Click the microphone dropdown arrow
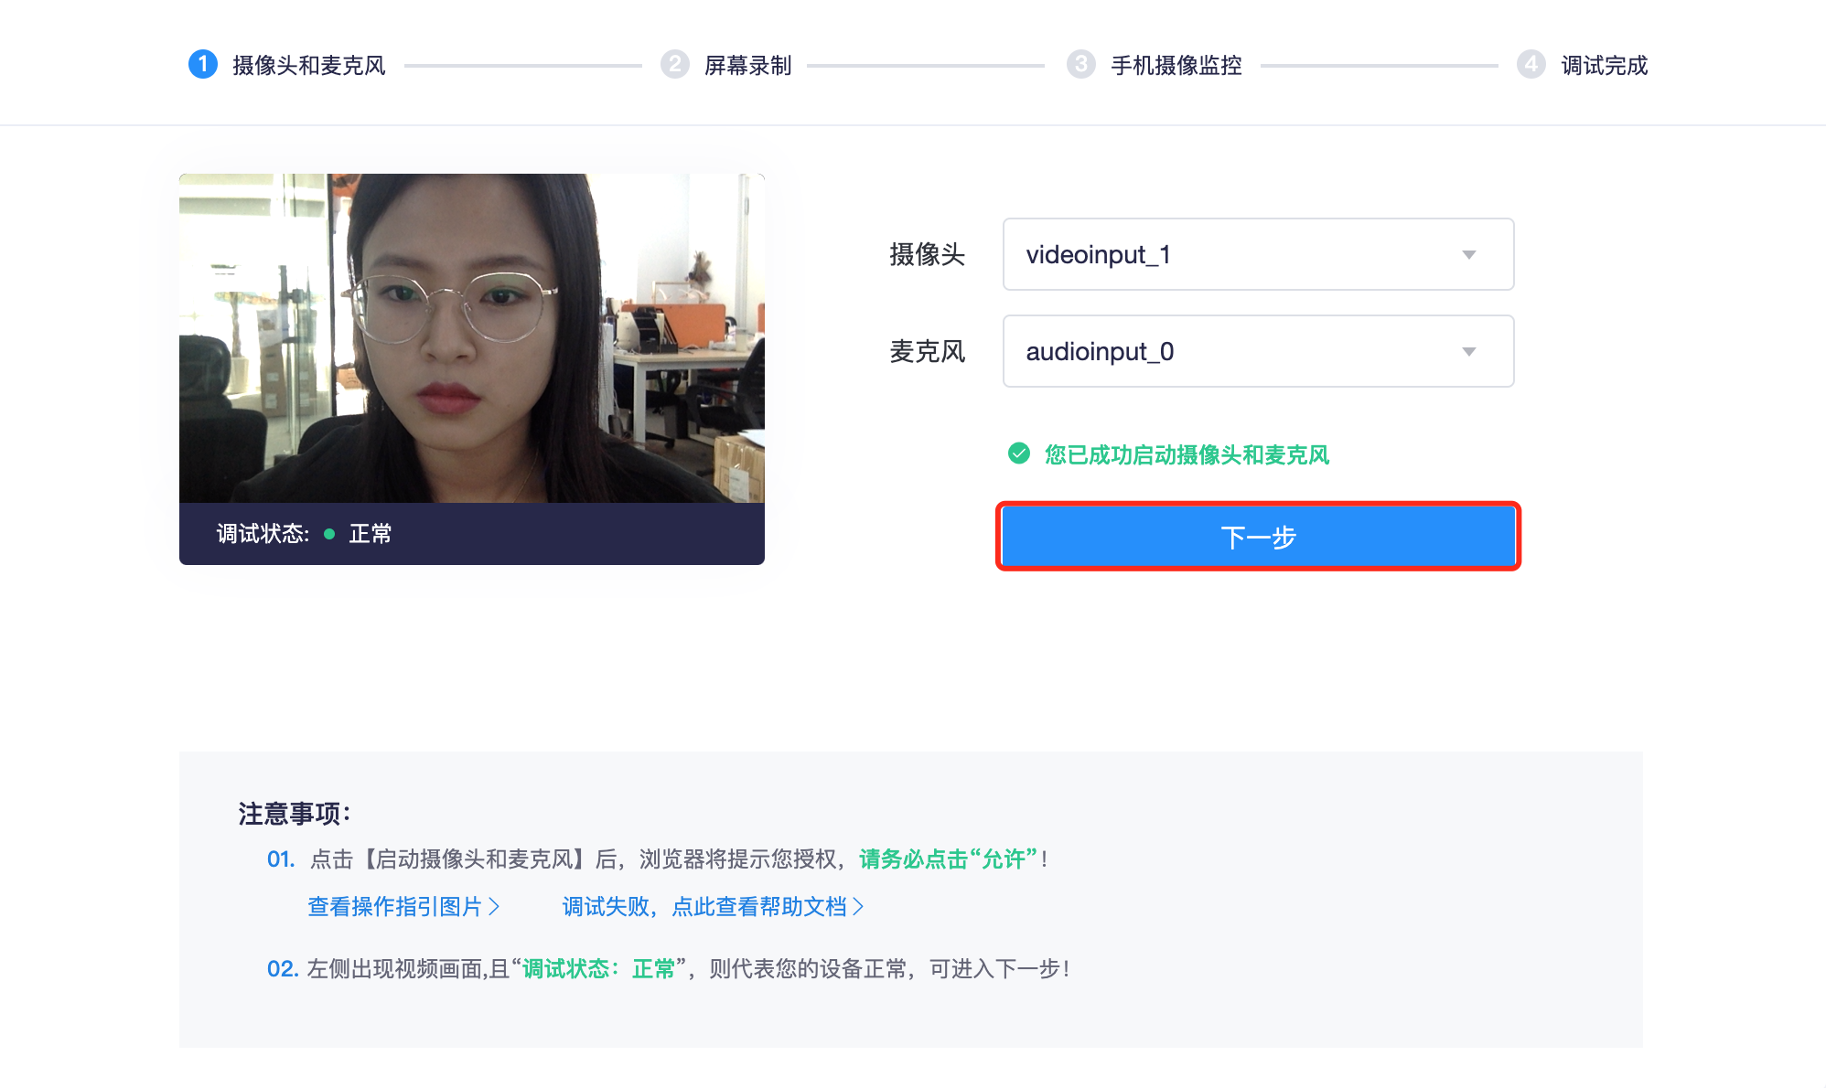Screen dimensions: 1826x1088 click(1469, 352)
